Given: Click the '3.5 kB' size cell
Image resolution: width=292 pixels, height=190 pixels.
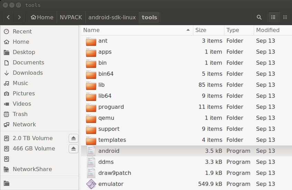Looking at the screenshot, I should tap(214, 151).
